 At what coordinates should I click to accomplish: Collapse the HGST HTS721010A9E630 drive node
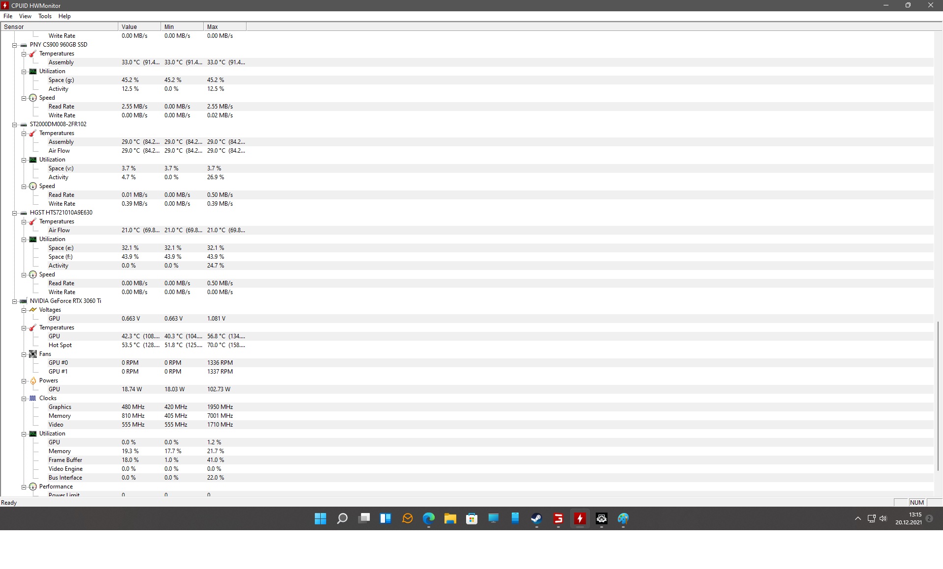[15, 213]
